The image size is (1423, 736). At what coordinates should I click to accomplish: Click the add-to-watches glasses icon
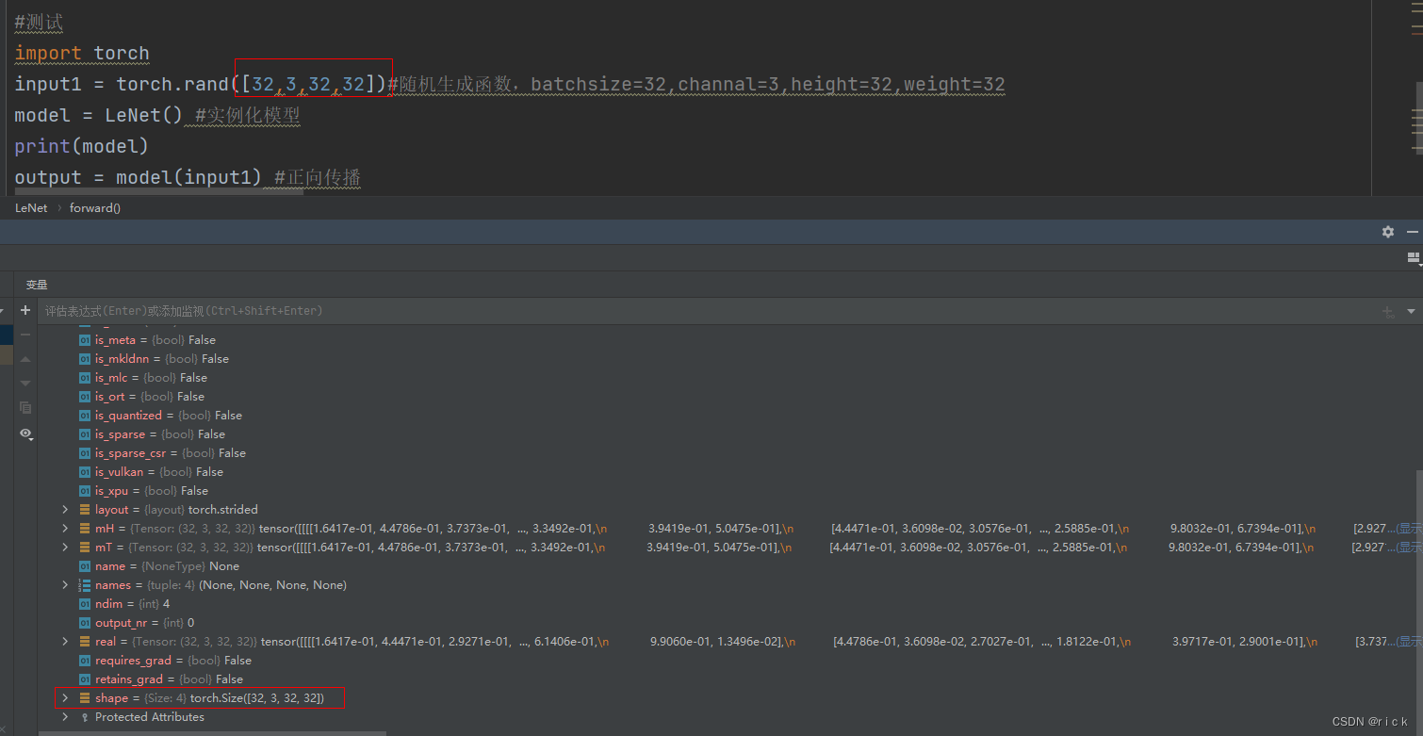1388,311
